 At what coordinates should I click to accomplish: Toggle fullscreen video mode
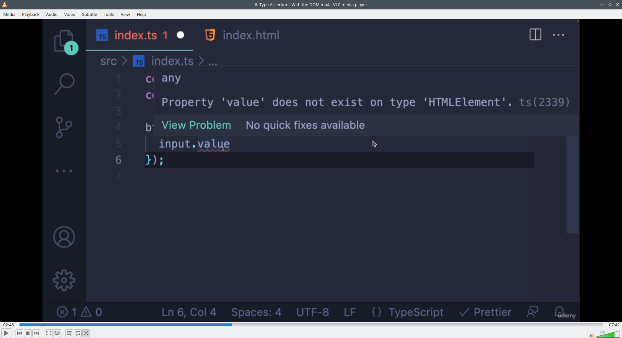pos(48,333)
